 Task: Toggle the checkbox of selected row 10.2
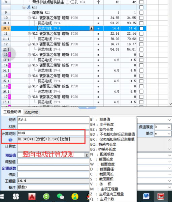(141, 28)
